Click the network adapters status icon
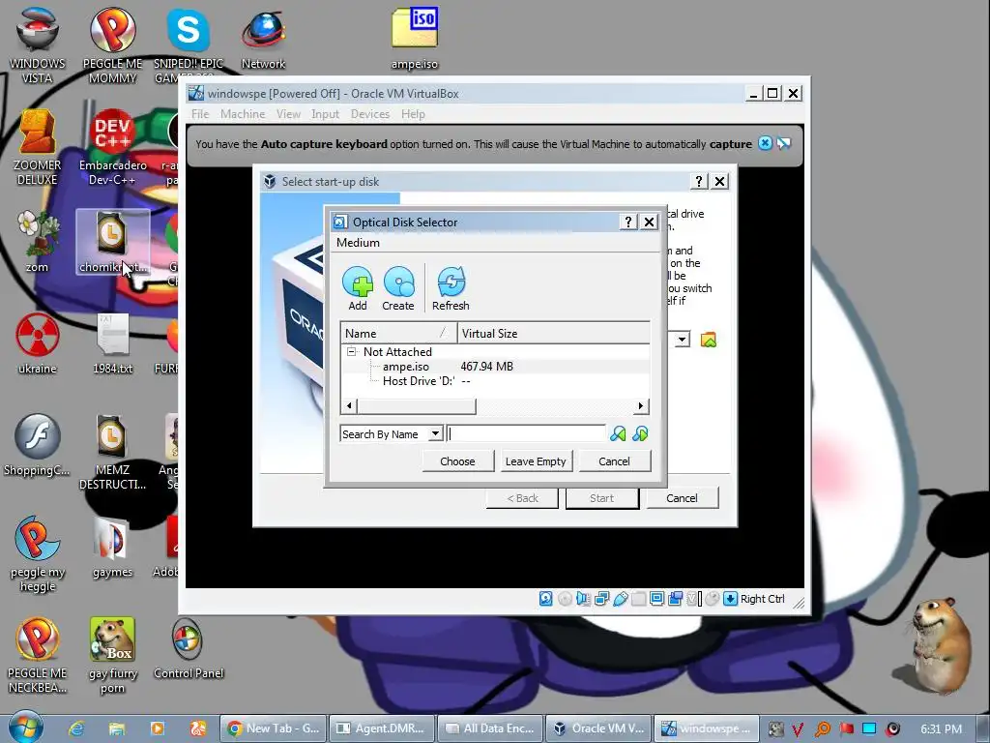The height and width of the screenshot is (743, 990). pyautogui.click(x=601, y=598)
